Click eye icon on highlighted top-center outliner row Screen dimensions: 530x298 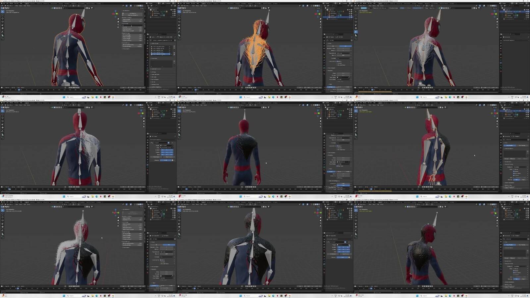click(x=349, y=17)
